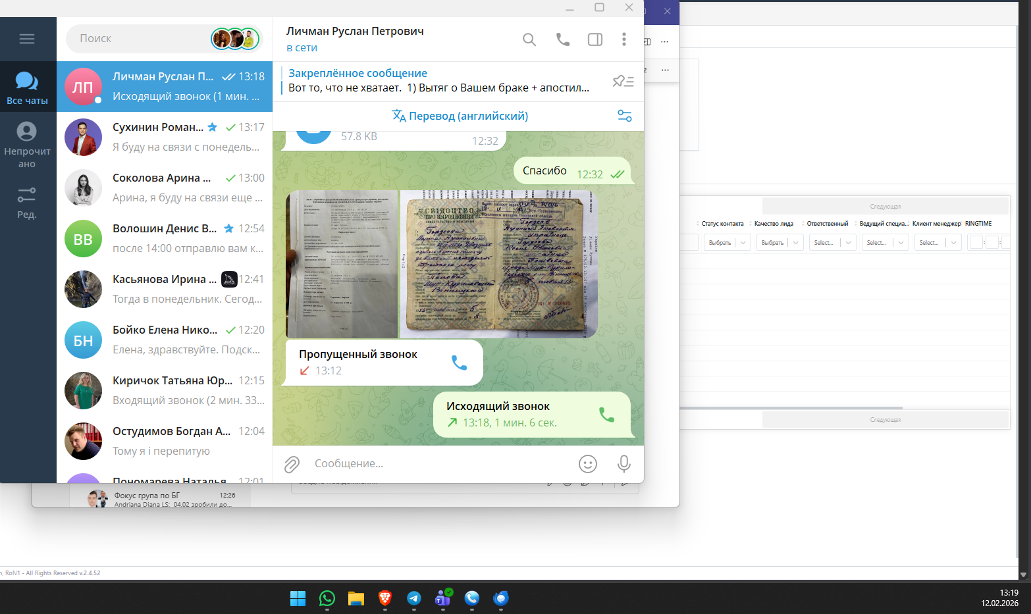Sort by Статус контакта column
Viewport: 1031px width, 614px height.
(722, 224)
